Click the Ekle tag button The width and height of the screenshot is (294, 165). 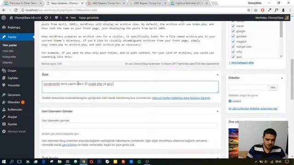[273, 88]
